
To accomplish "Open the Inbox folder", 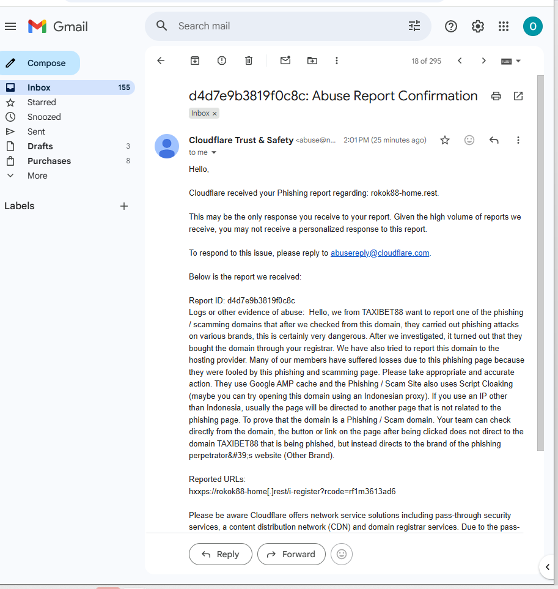I will pyautogui.click(x=67, y=87).
